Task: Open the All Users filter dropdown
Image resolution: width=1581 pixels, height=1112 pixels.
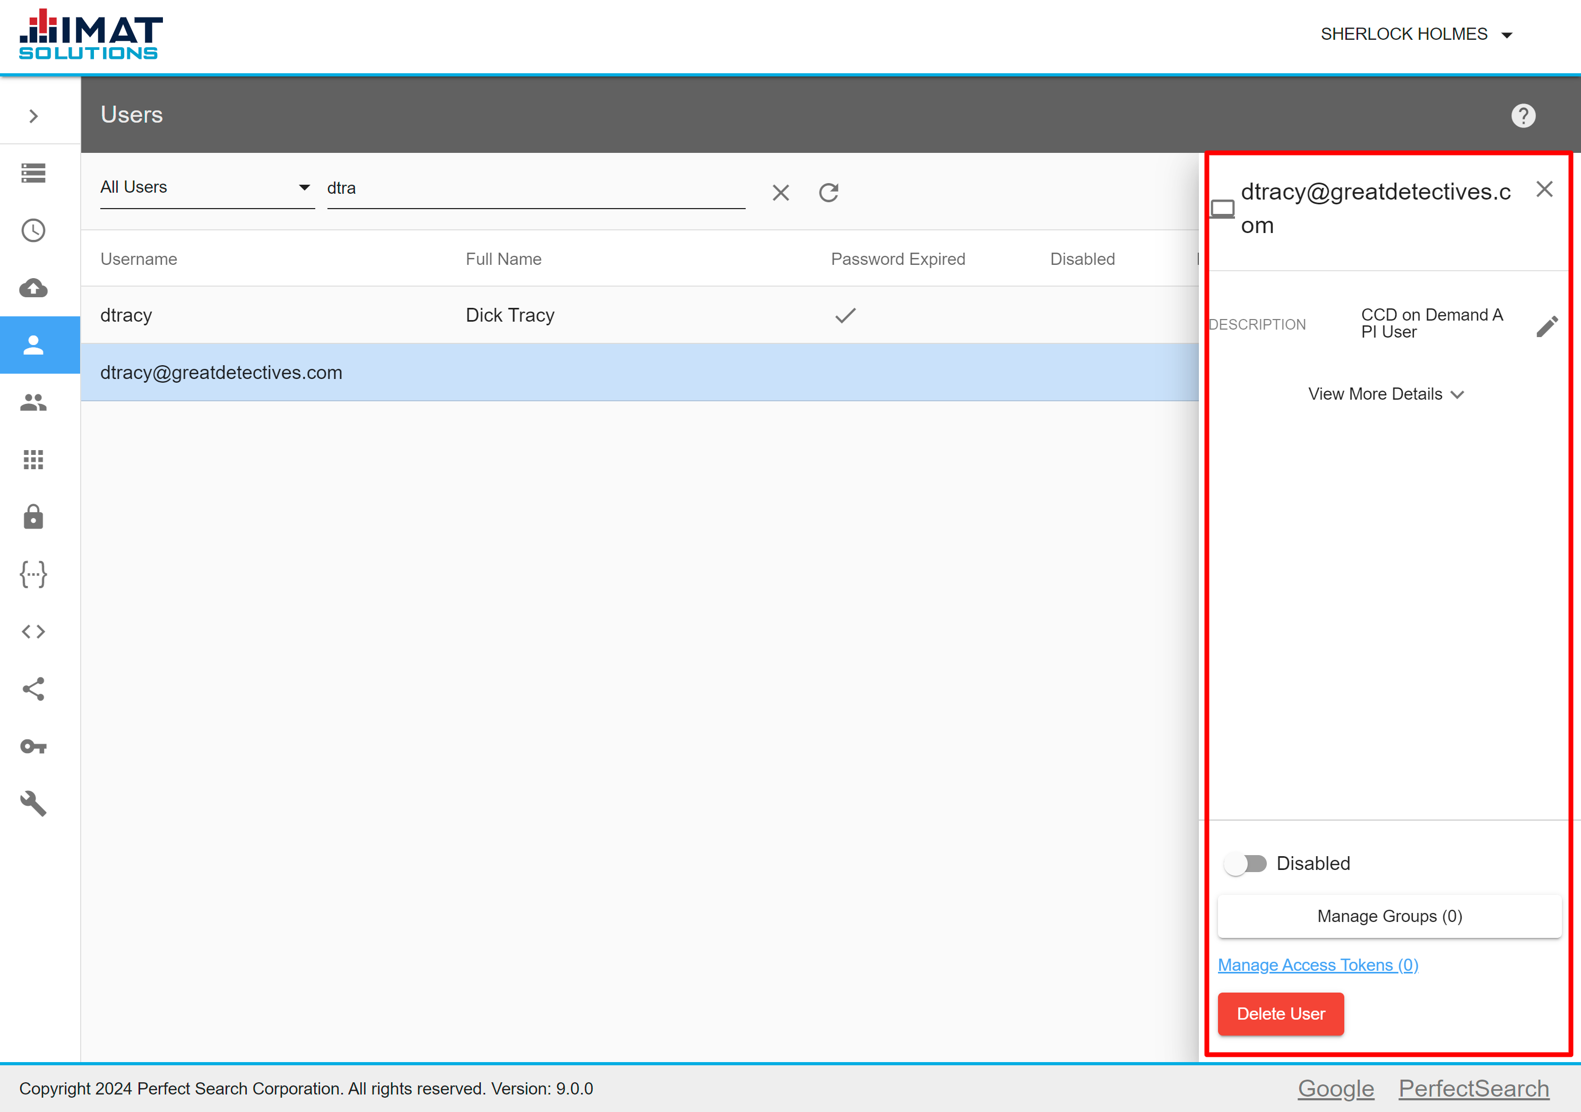Action: 208,187
